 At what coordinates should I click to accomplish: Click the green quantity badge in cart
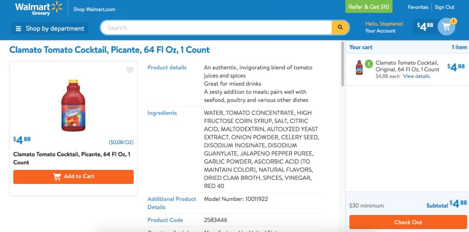click(369, 64)
